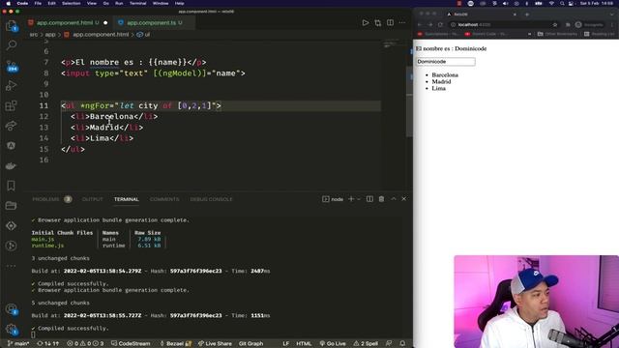This screenshot has height=348, width=619.
Task: Click the Dominicode text input in the browser page
Action: tap(446, 62)
